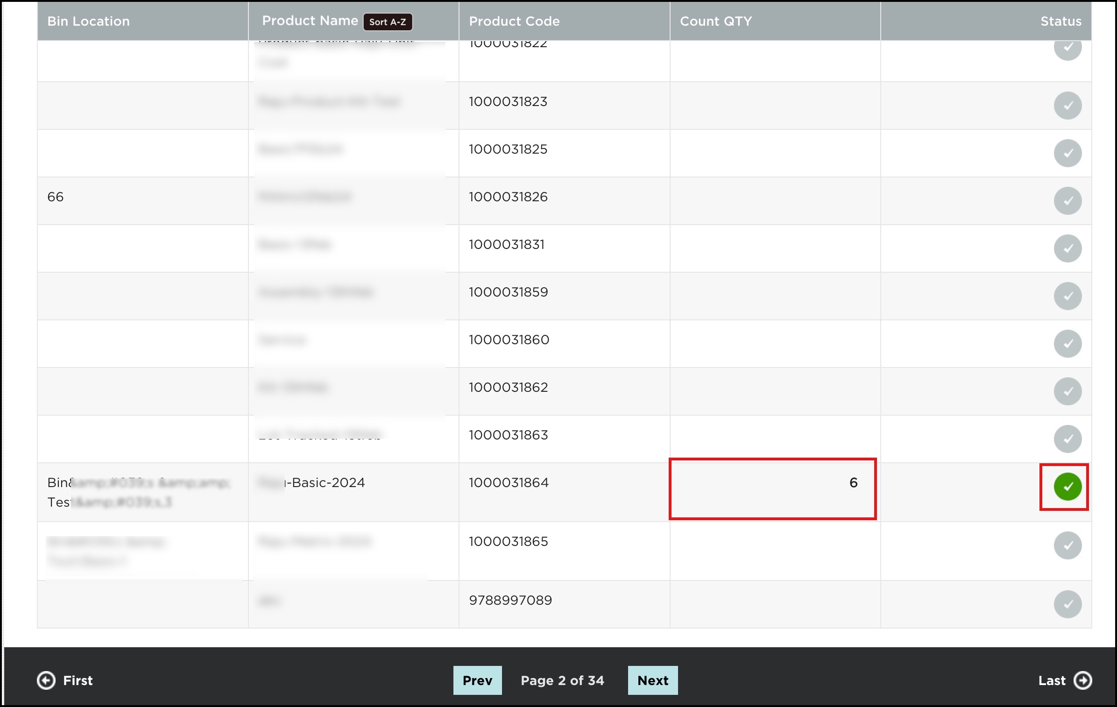
Task: Mark product 1000031826 row as counted
Action: (x=1068, y=201)
